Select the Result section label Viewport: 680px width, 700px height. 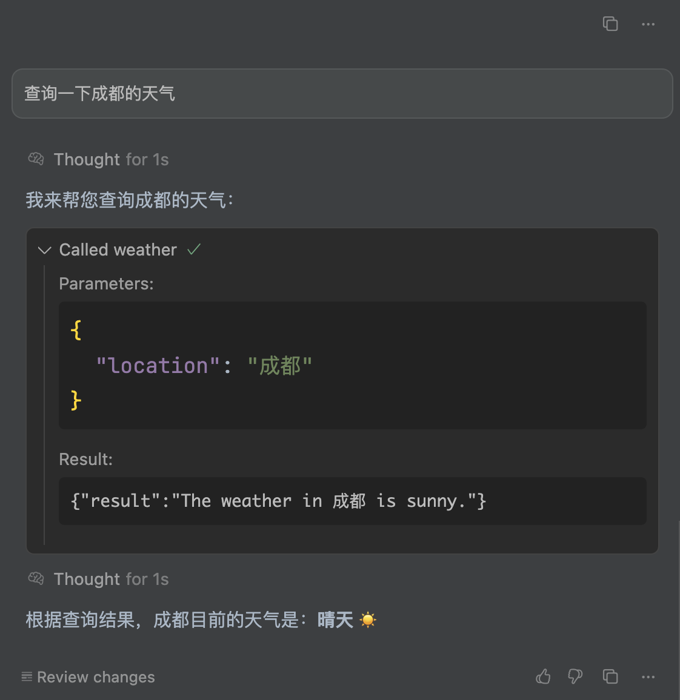pos(85,459)
